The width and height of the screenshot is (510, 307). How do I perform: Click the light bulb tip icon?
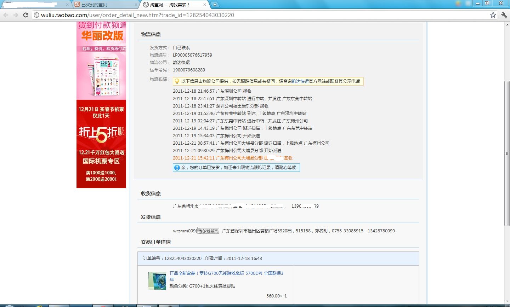[177, 81]
